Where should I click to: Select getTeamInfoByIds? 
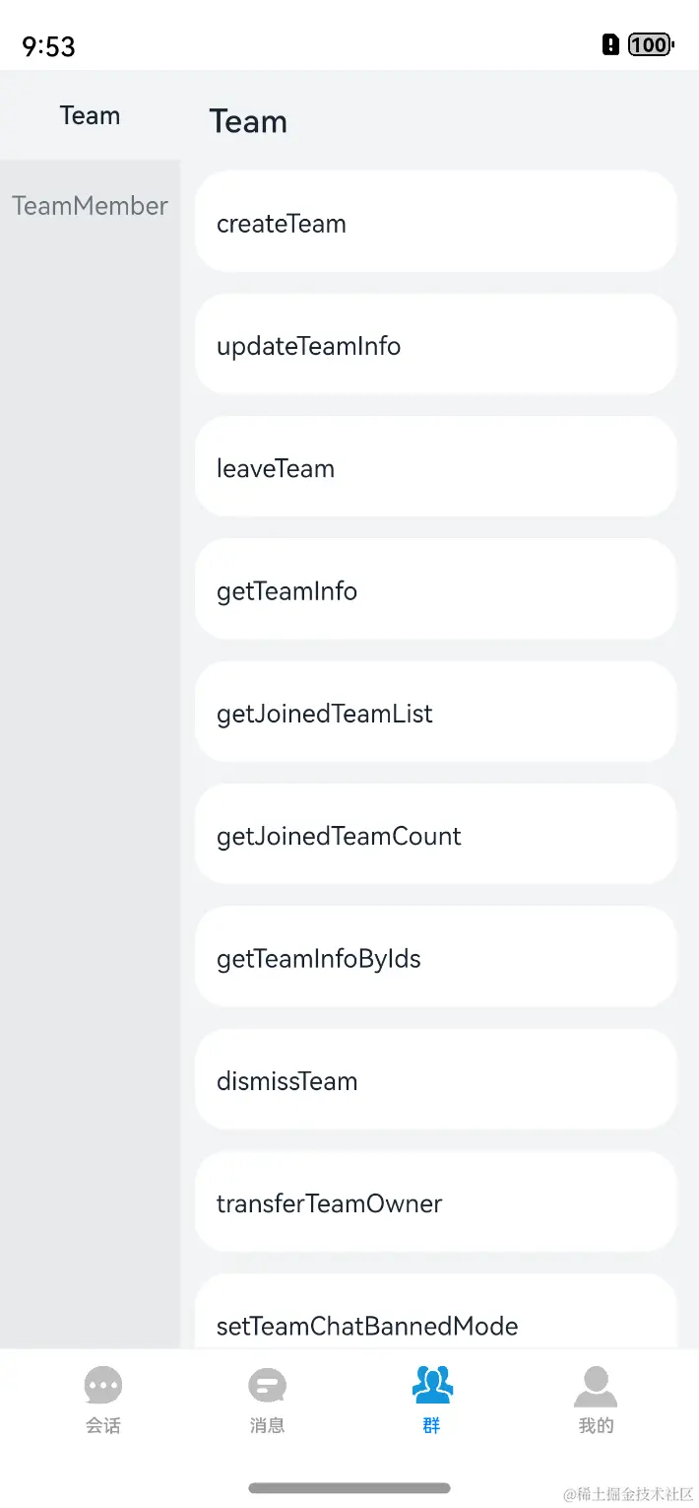pyautogui.click(x=436, y=957)
